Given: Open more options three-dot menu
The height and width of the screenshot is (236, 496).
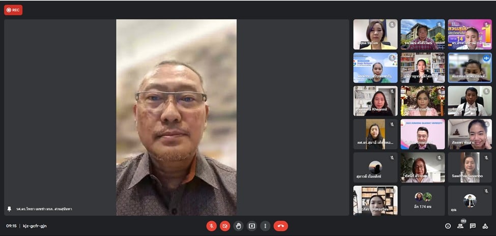Looking at the screenshot, I should pos(265,226).
